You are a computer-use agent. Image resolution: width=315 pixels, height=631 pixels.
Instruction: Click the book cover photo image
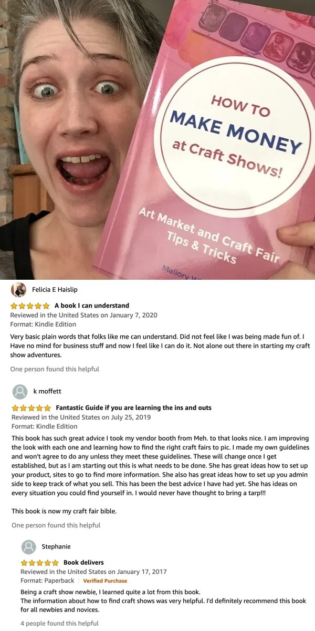tap(157, 139)
